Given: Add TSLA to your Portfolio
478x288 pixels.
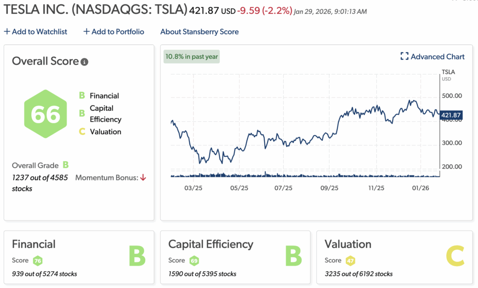Looking at the screenshot, I should point(117,31).
